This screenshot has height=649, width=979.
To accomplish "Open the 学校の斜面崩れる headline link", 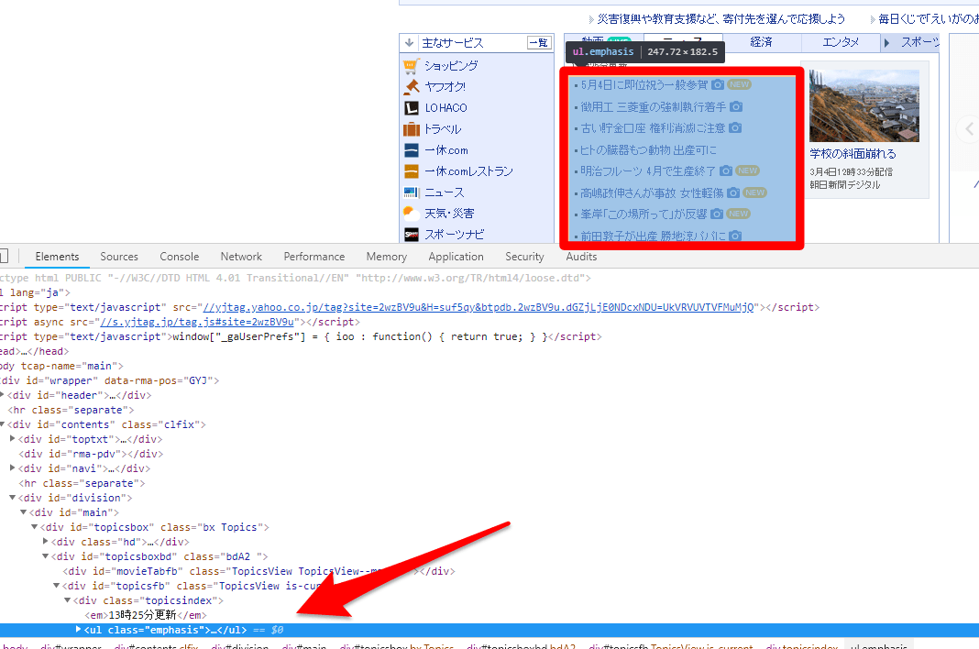I will click(852, 154).
